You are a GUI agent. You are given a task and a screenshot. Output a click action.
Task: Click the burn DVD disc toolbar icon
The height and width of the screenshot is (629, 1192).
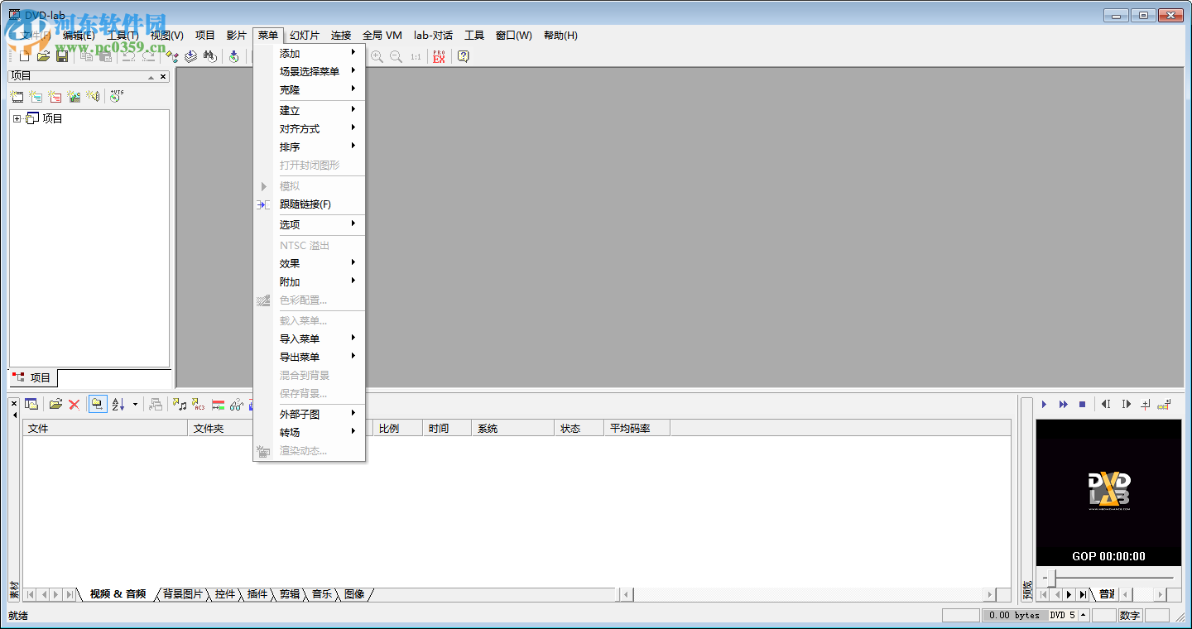(234, 56)
